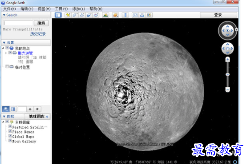Viewport: 247px width, 164px height.
Task: Click the Mare Tranquillitatis search suggestion
Action: click(23, 29)
